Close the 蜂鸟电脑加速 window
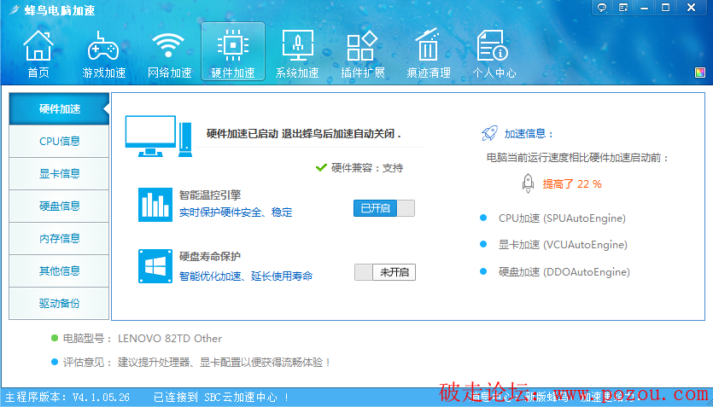Viewport: 713px width, 407px height. click(x=691, y=8)
